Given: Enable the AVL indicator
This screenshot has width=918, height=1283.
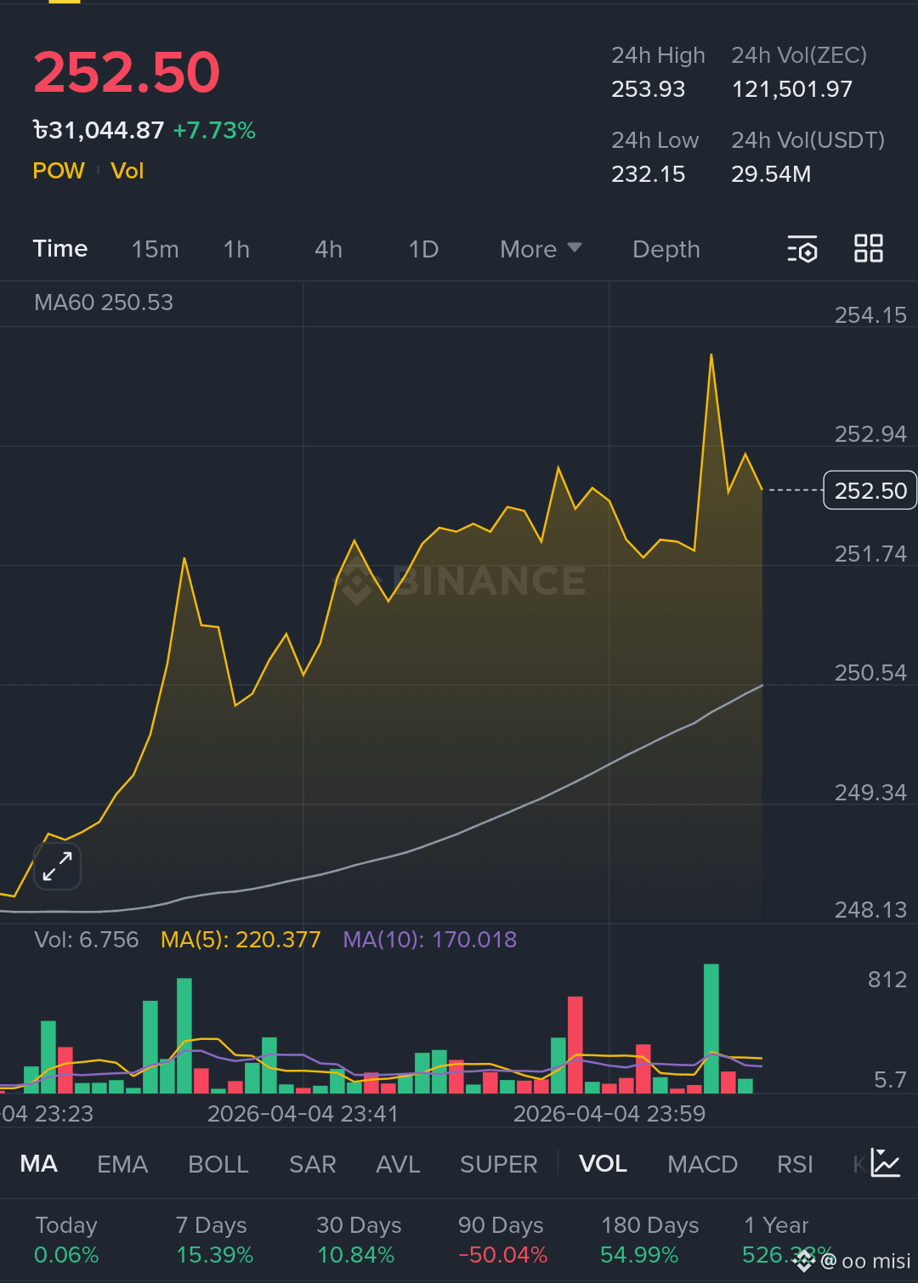Looking at the screenshot, I should click(398, 1163).
